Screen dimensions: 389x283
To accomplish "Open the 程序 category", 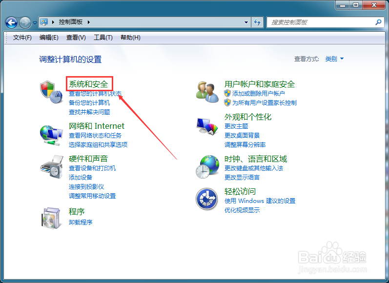I will (x=77, y=212).
